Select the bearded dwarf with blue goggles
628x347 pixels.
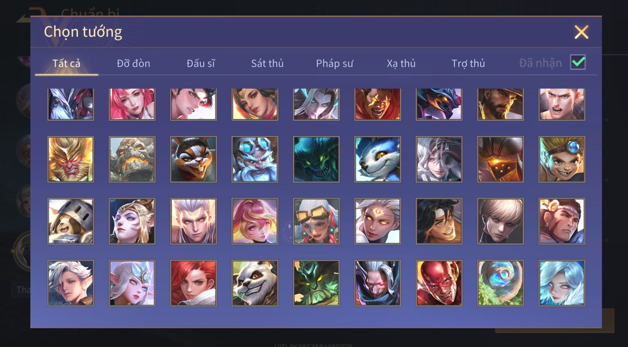click(255, 159)
